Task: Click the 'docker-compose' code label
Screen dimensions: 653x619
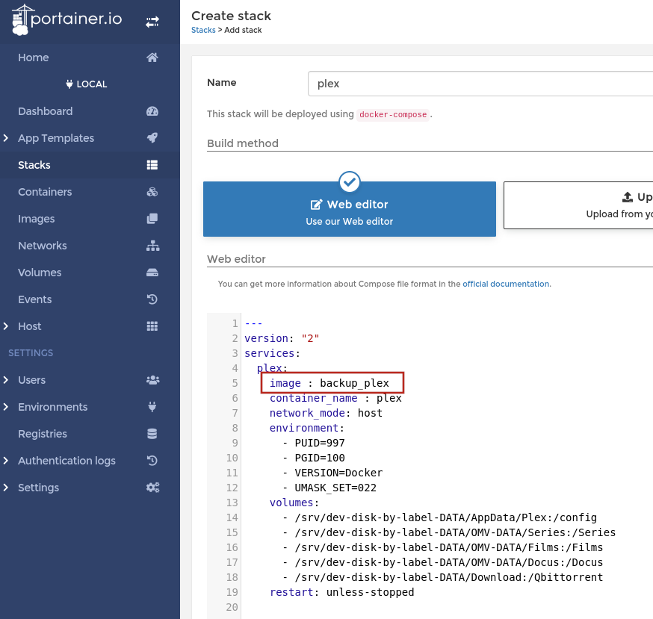Action: tap(393, 114)
